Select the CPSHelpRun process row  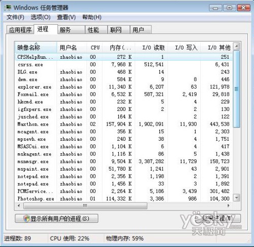pyautogui.click(x=123, y=57)
